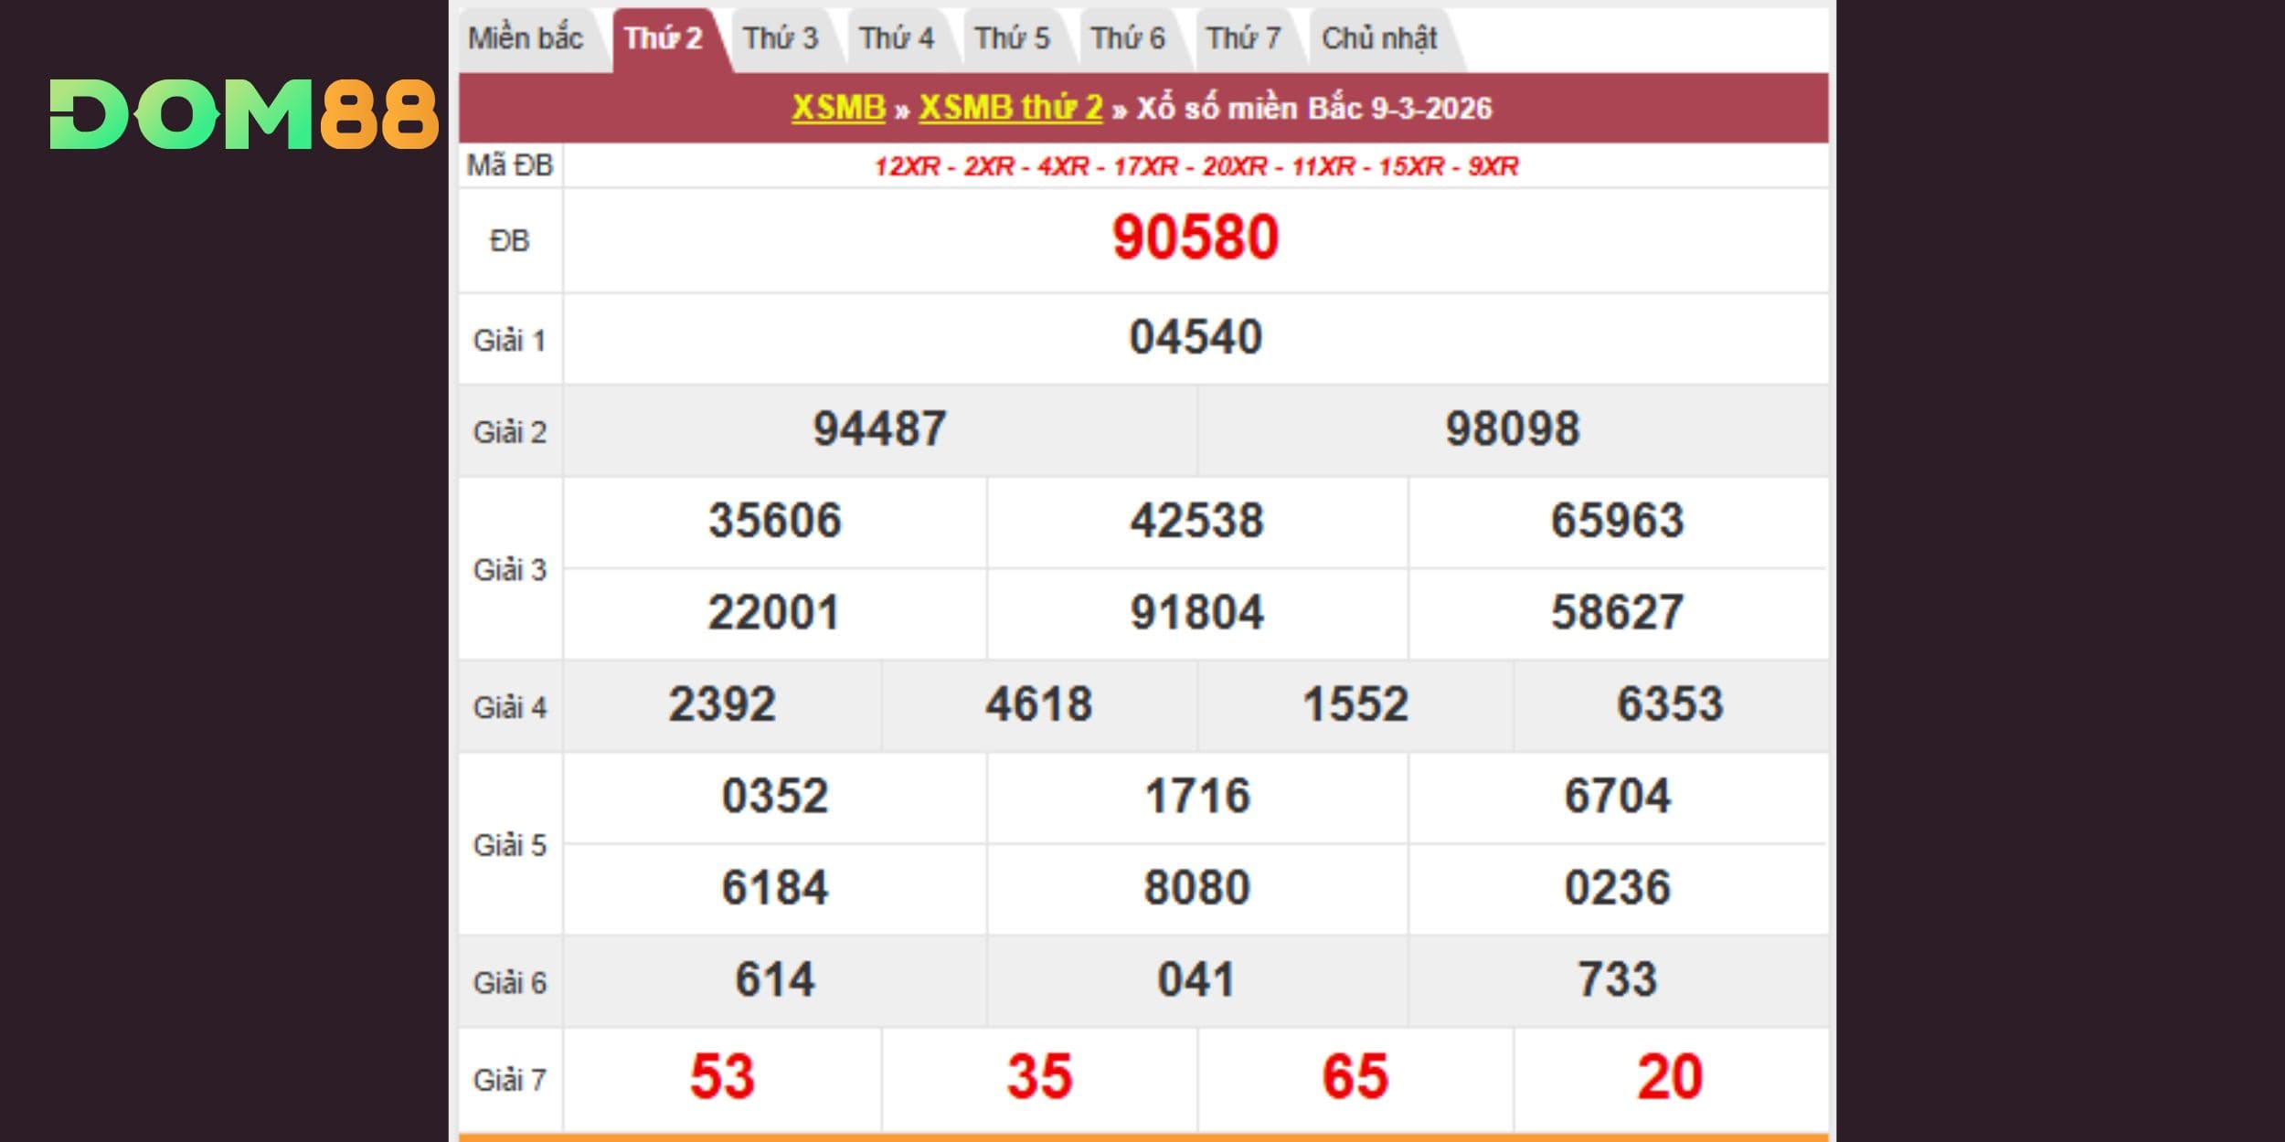Click Giải 7 number 53
Image resolution: width=2285 pixels, height=1142 pixels.
click(x=722, y=1077)
